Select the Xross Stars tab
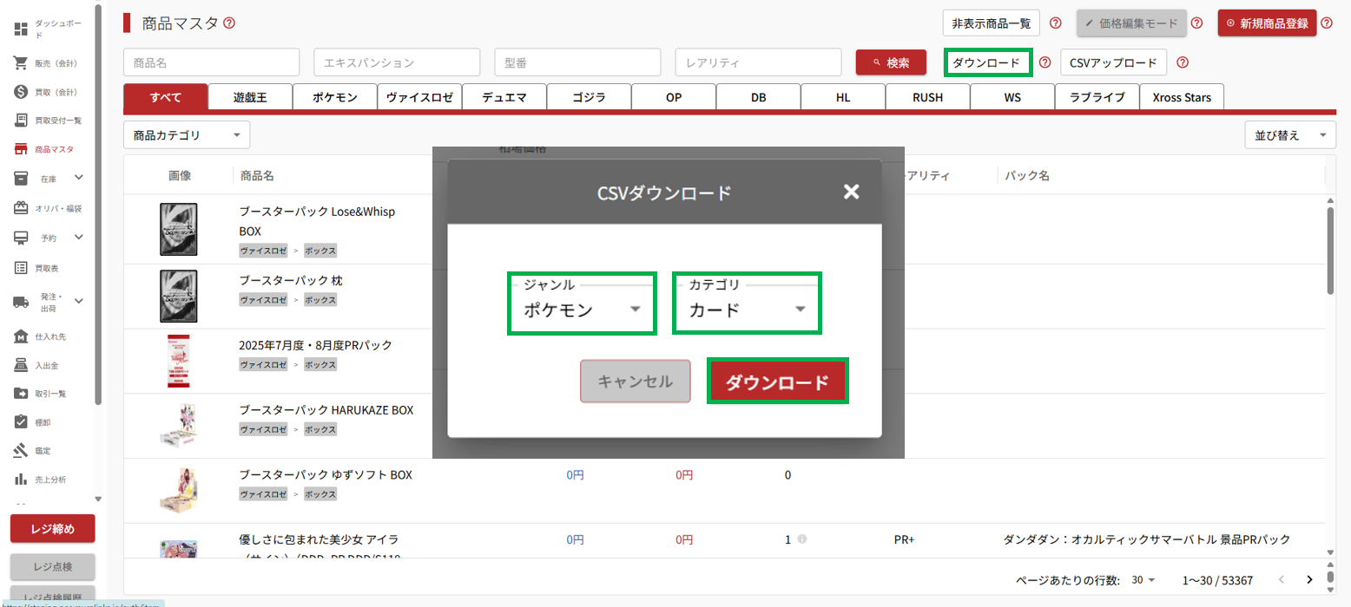Image resolution: width=1351 pixels, height=607 pixels. [1181, 98]
